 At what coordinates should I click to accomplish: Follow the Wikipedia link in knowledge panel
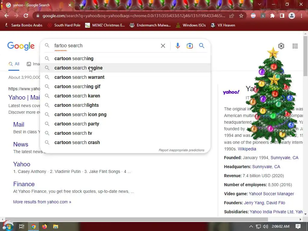pyautogui.click(x=247, y=149)
